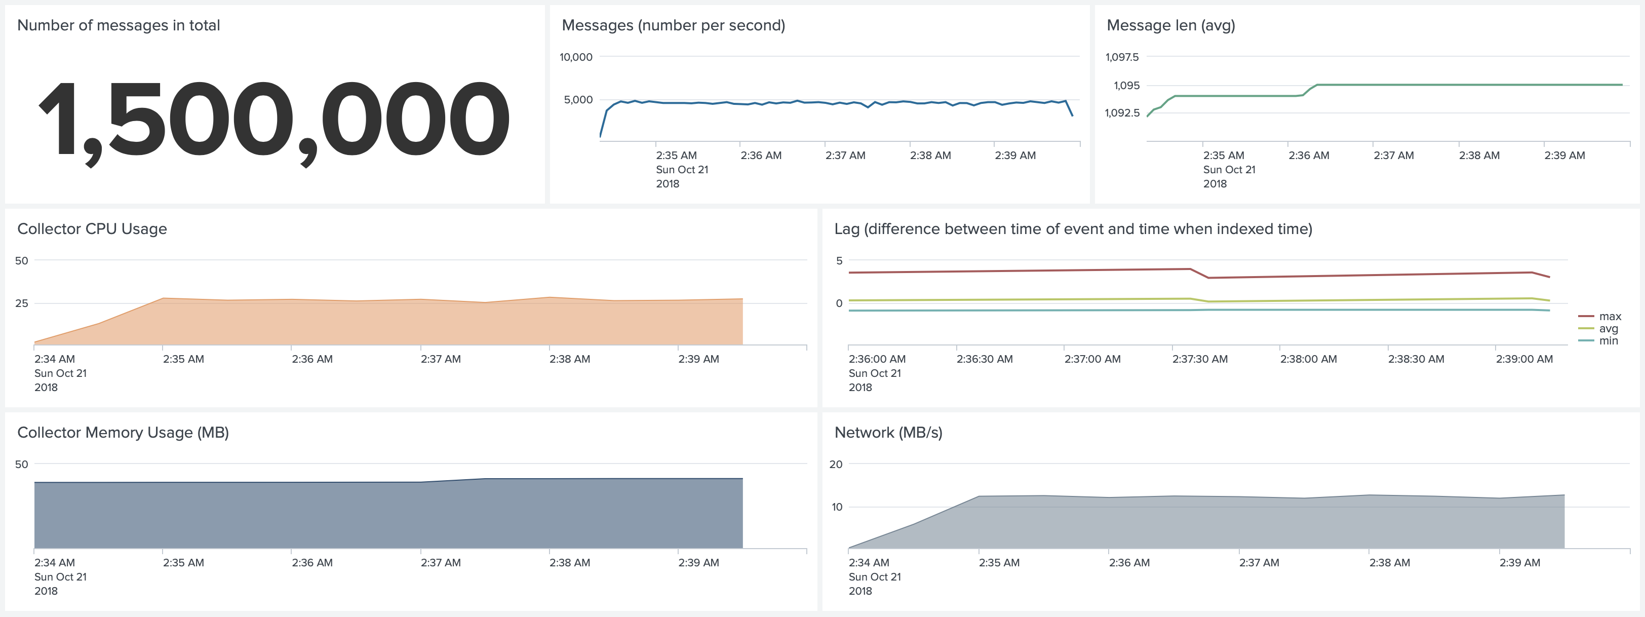Image resolution: width=1645 pixels, height=617 pixels.
Task: Click the Messages (number per second) title
Action: tap(673, 25)
